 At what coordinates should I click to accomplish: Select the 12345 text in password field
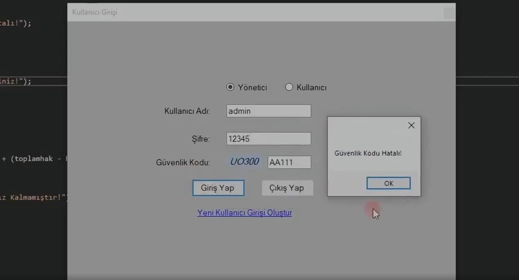(x=239, y=139)
